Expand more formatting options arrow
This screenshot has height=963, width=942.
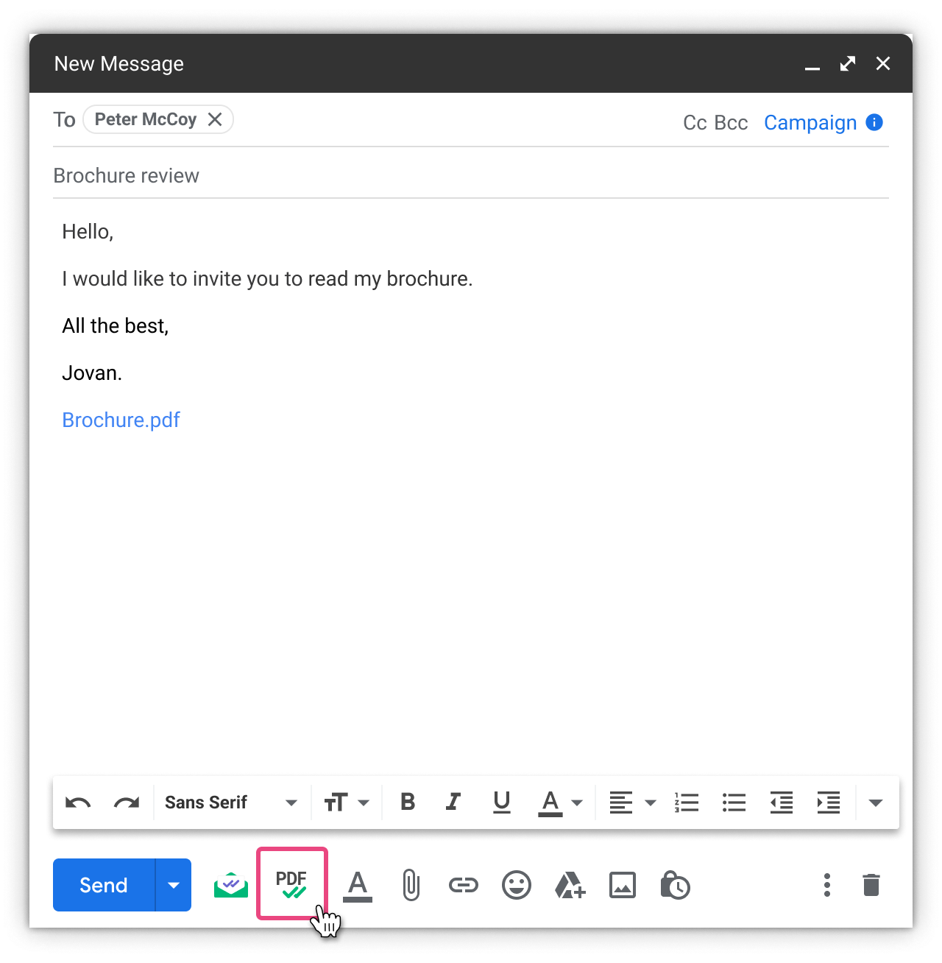876,802
